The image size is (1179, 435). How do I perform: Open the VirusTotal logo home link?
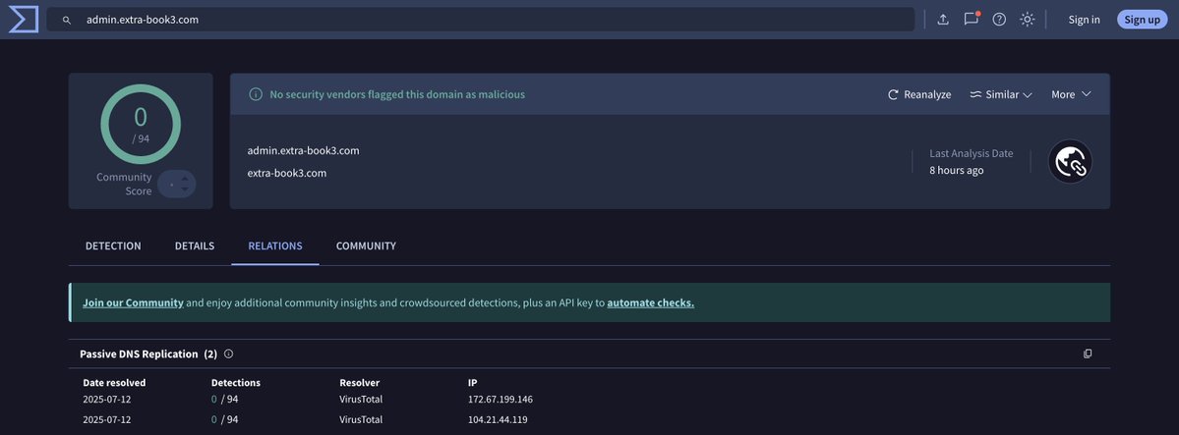coord(24,20)
